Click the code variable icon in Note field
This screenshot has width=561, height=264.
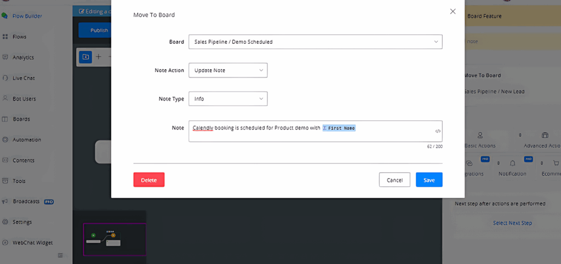pos(438,131)
